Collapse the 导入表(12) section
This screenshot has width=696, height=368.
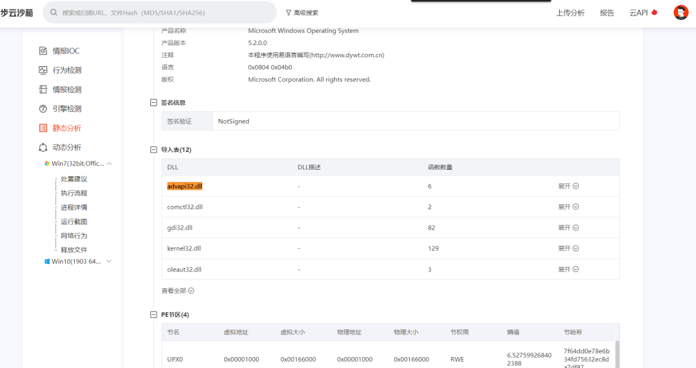pyautogui.click(x=153, y=150)
